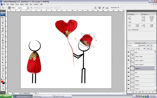Select the Slice tool
This screenshot has height=98, width=157.
click(3, 31)
